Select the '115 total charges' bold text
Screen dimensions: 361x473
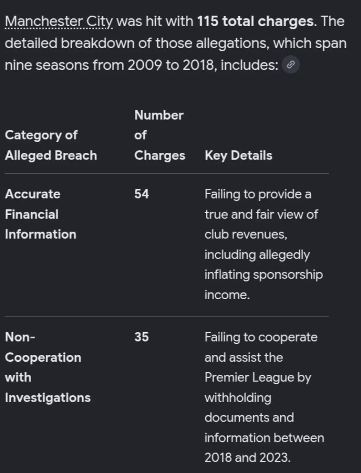pyautogui.click(x=255, y=21)
